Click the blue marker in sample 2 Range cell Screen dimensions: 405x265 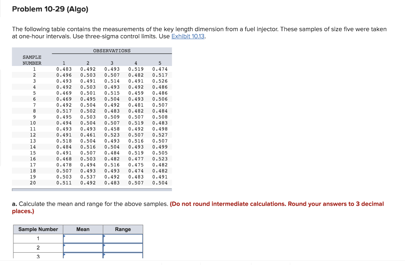[x=104, y=245]
